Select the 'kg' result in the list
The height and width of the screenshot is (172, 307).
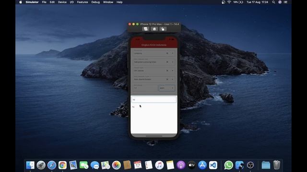(133, 107)
